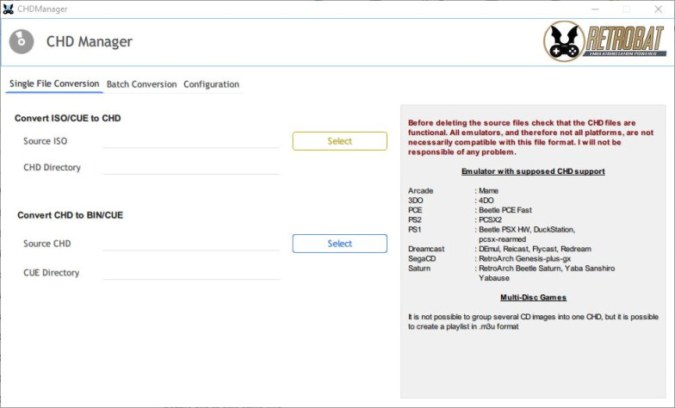The image size is (675, 408).
Task: Click the RetroBat logo
Action: click(604, 41)
